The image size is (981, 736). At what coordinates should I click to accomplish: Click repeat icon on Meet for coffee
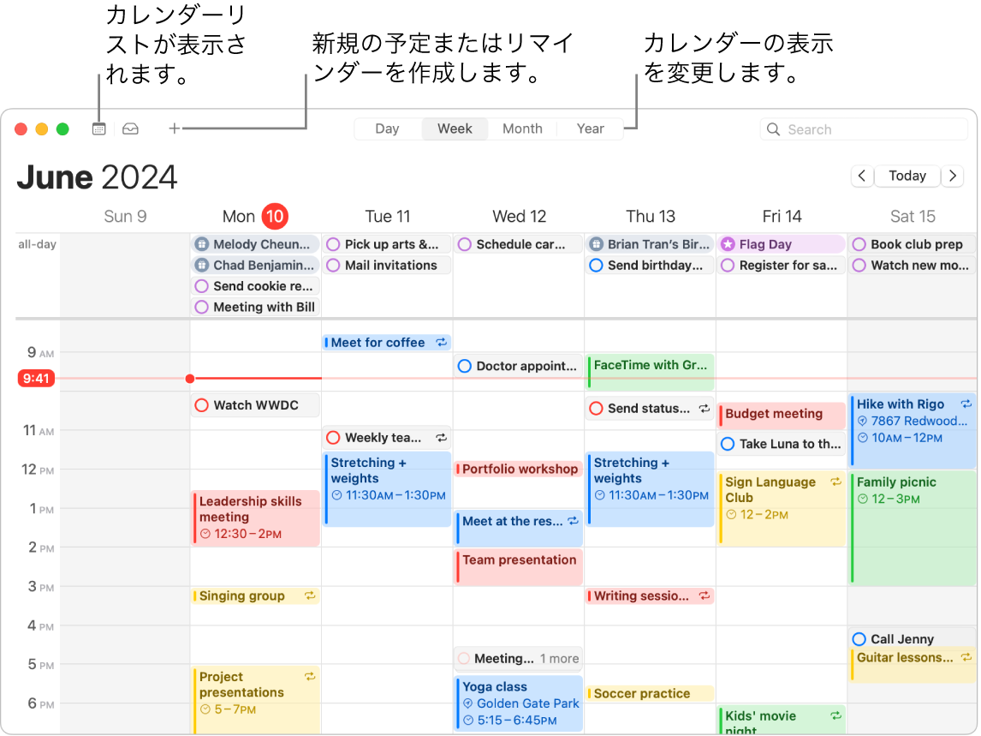click(x=442, y=342)
